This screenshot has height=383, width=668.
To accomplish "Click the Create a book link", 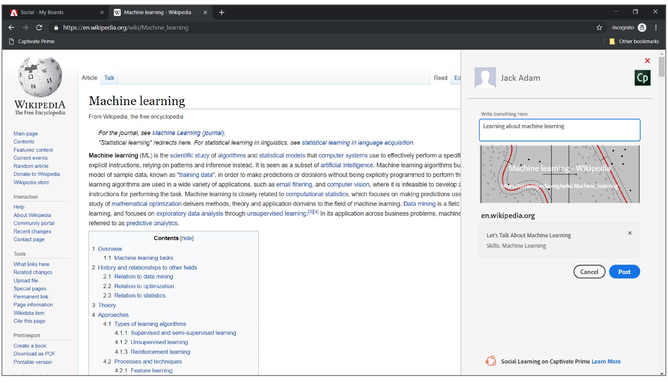I will [30, 346].
